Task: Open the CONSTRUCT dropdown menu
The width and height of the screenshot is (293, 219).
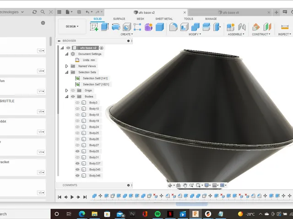Action: coord(261,34)
